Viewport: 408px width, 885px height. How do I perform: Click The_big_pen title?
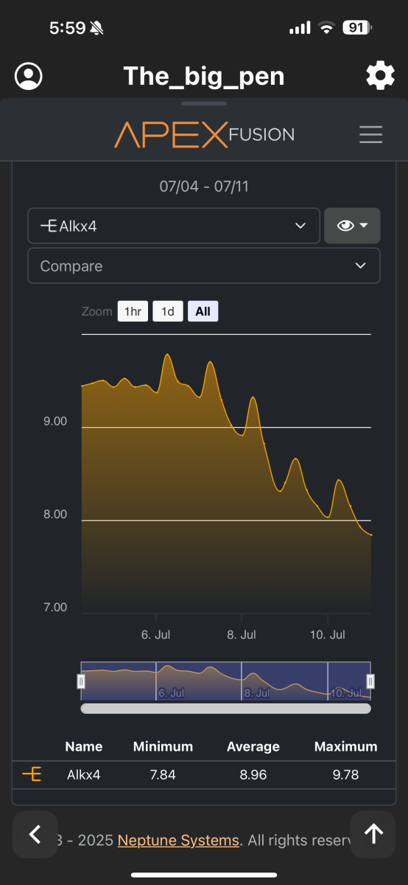(x=204, y=75)
